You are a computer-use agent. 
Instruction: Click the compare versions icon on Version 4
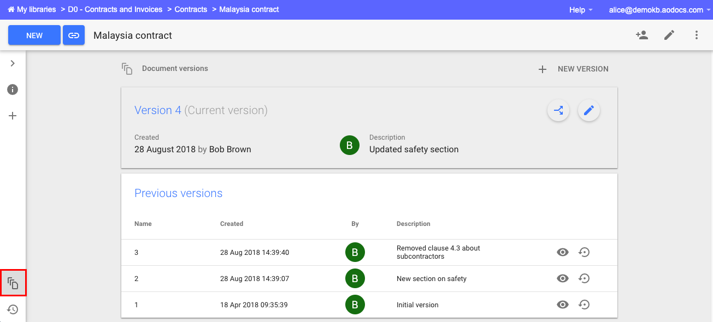pos(558,110)
